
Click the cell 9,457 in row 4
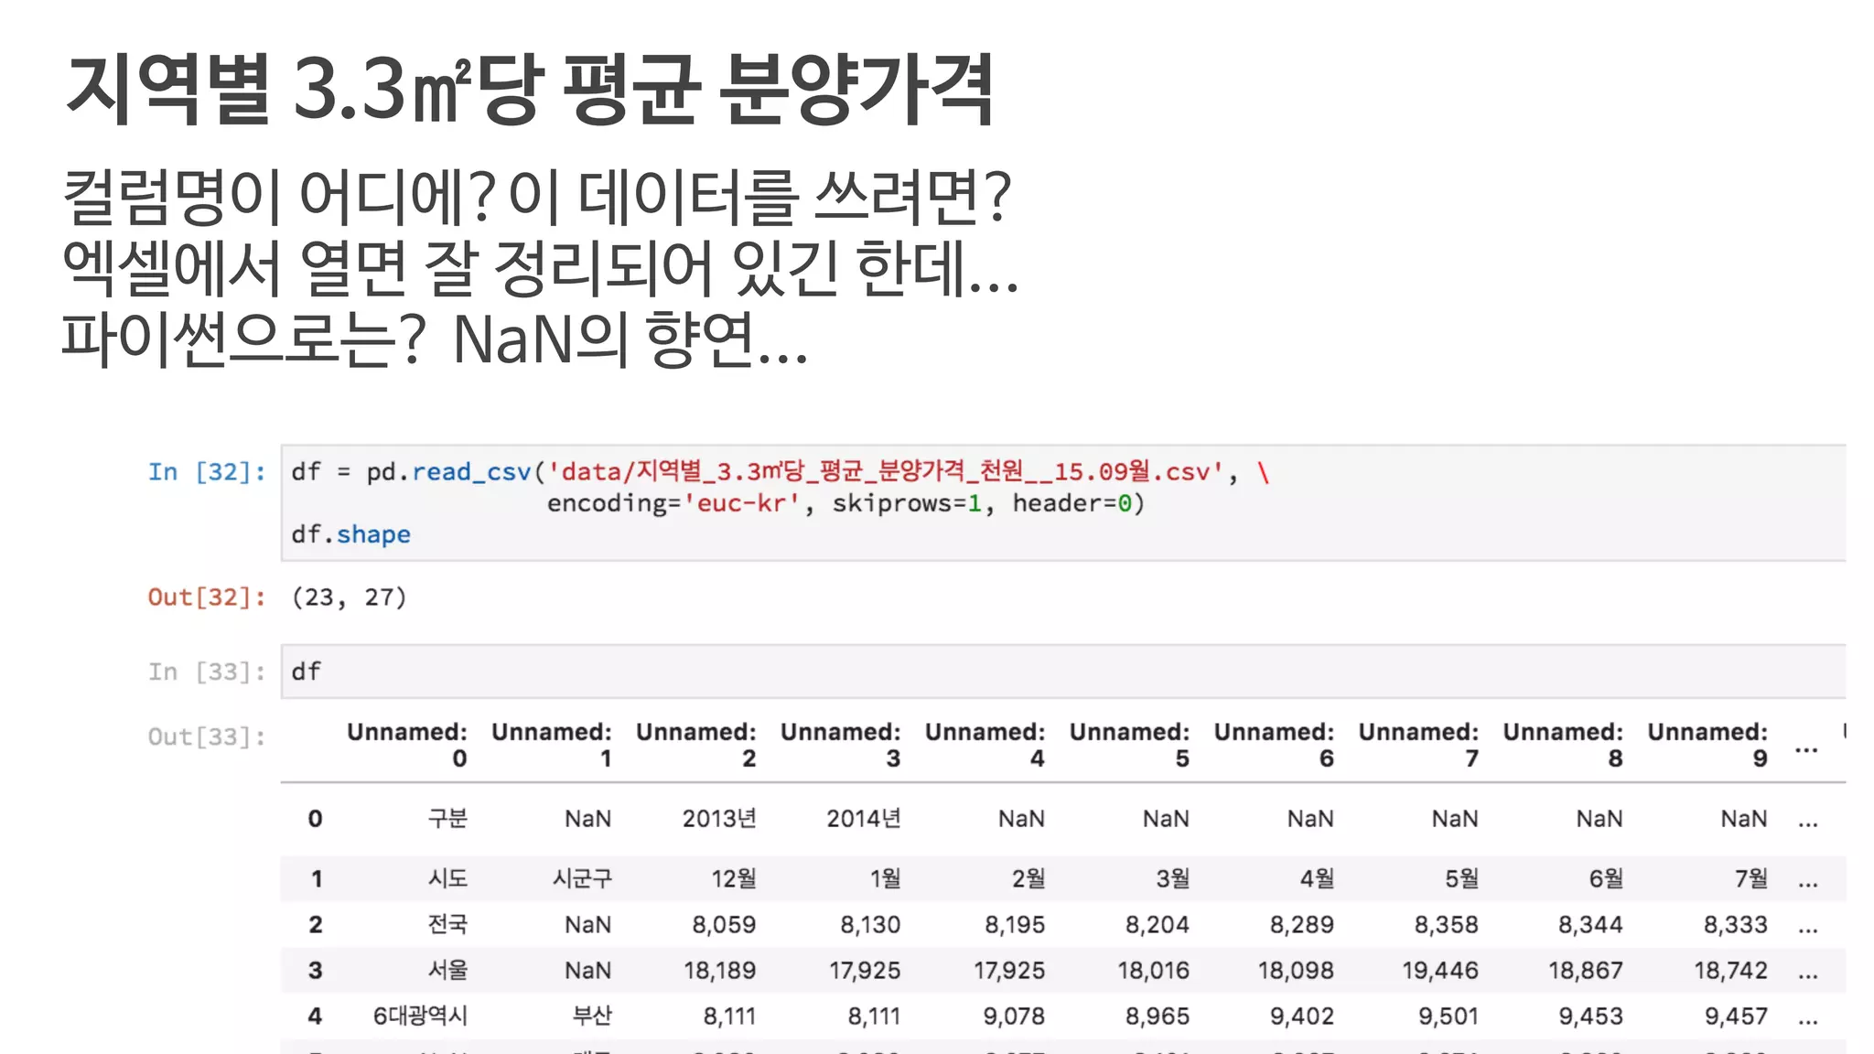(1737, 1016)
